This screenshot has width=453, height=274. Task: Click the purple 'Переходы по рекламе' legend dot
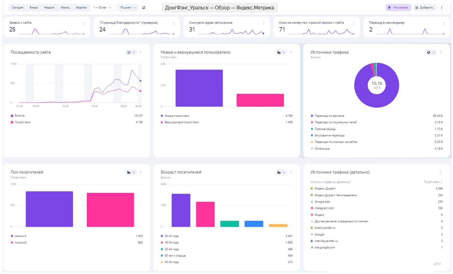click(x=312, y=116)
